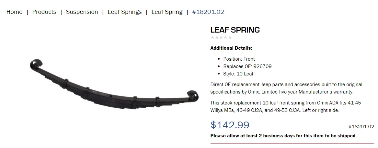Open the leaf spring product image
378x148 pixels.
(x=114, y=84)
